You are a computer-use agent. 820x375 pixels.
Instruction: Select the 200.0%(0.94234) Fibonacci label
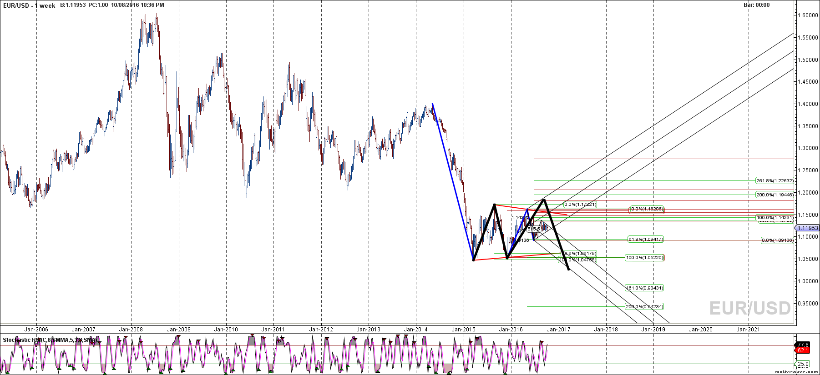click(645, 307)
